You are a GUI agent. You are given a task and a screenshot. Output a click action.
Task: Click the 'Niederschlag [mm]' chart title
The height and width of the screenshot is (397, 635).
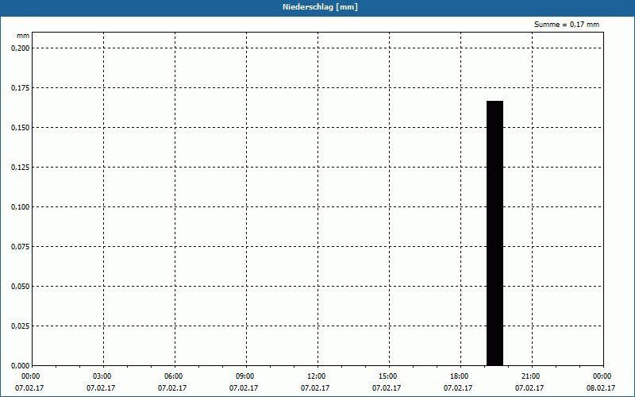point(320,7)
